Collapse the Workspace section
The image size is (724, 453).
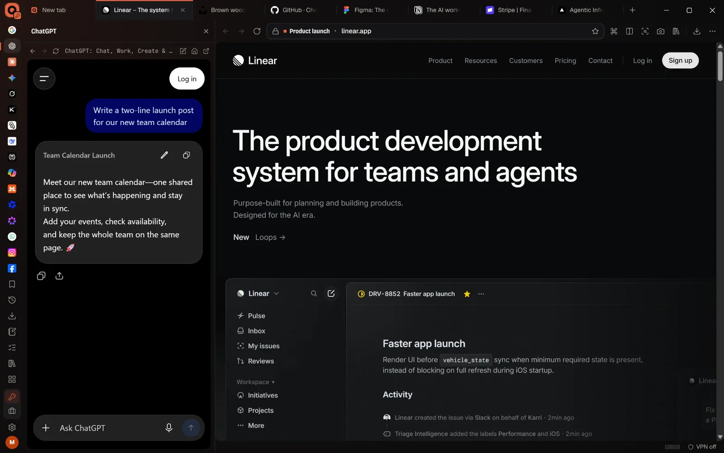pyautogui.click(x=256, y=382)
